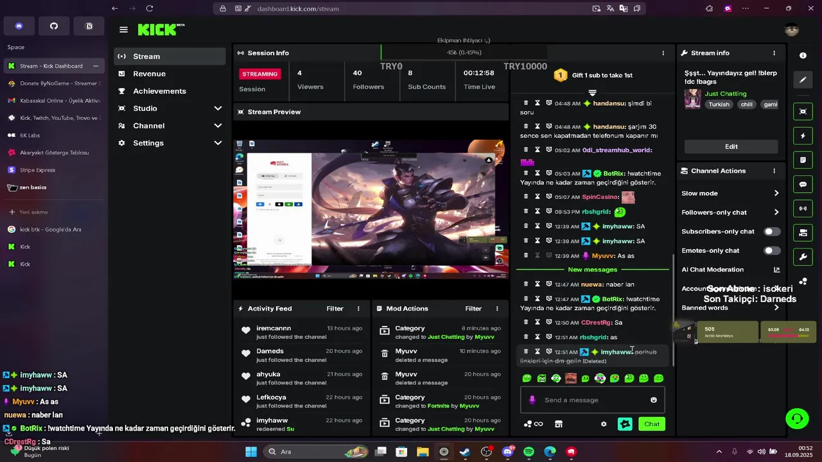Open Slow mode options arrow

coord(776,193)
